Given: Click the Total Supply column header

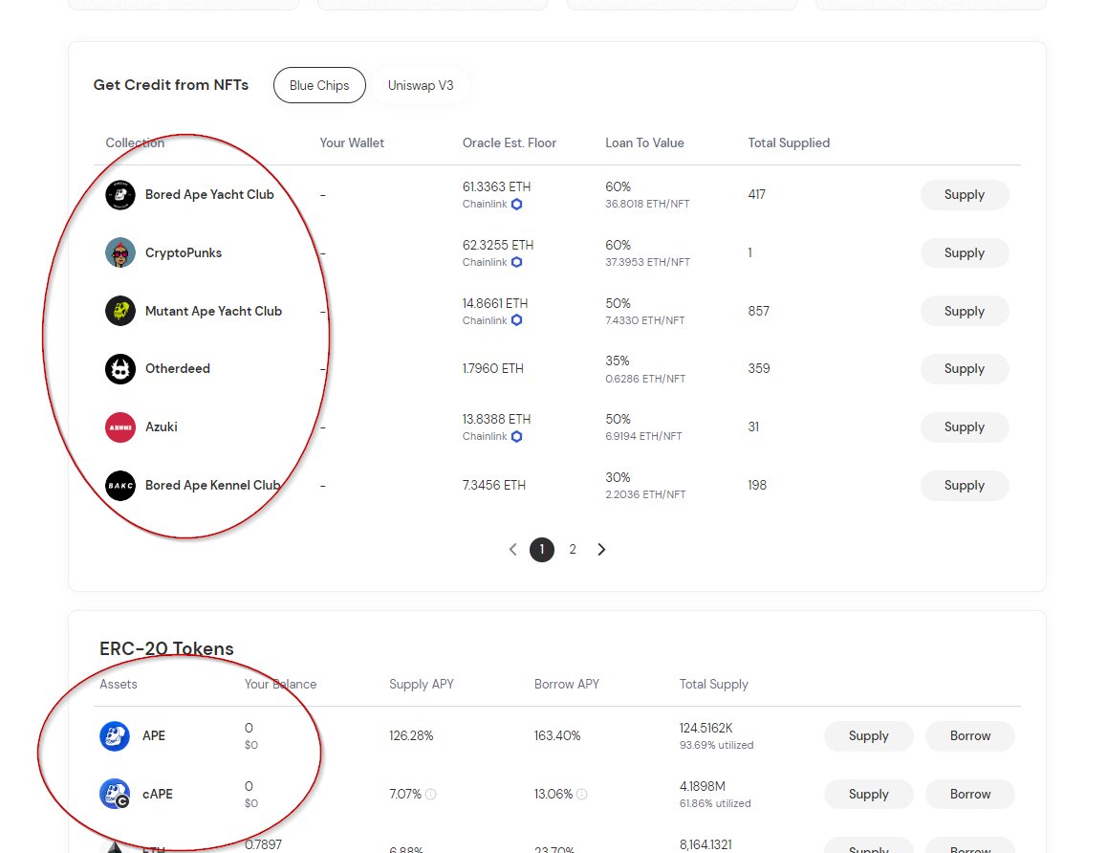Looking at the screenshot, I should click(714, 685).
